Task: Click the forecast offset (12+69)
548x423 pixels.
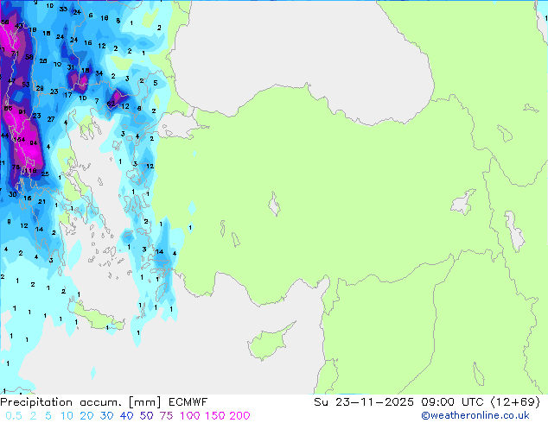Action: tap(515, 402)
